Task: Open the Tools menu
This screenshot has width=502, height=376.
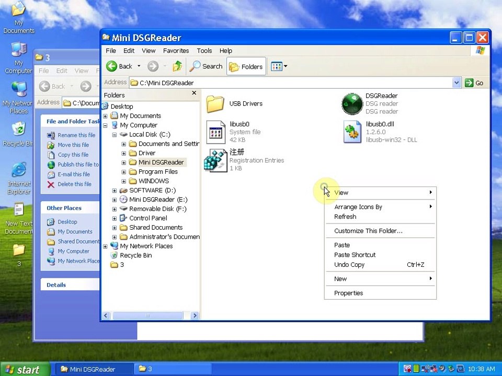Action: point(204,51)
